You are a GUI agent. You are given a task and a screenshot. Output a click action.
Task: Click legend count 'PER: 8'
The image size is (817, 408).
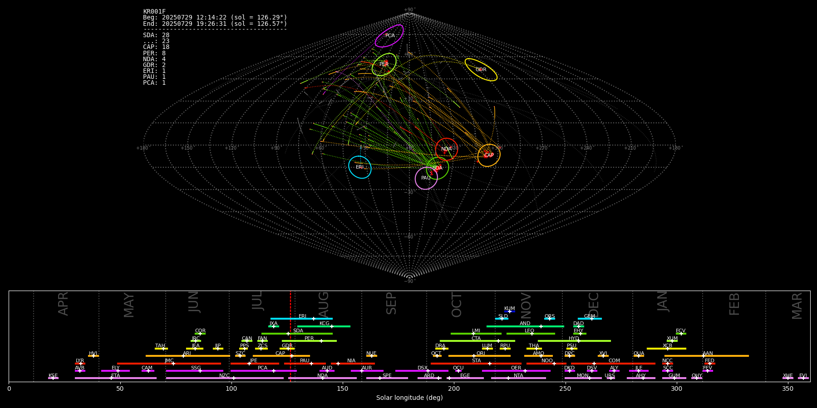point(154,53)
